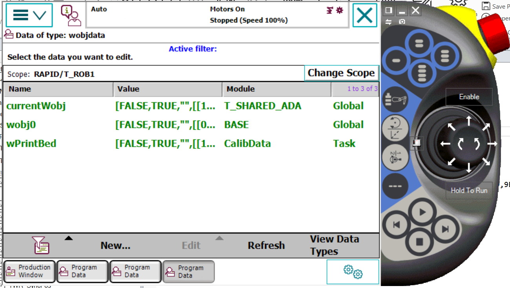Toggle axis 1-3/4-6 motion mode button

click(x=395, y=157)
